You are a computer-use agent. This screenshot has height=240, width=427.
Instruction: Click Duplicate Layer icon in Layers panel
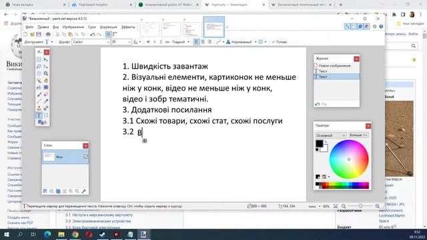[x=58, y=191]
